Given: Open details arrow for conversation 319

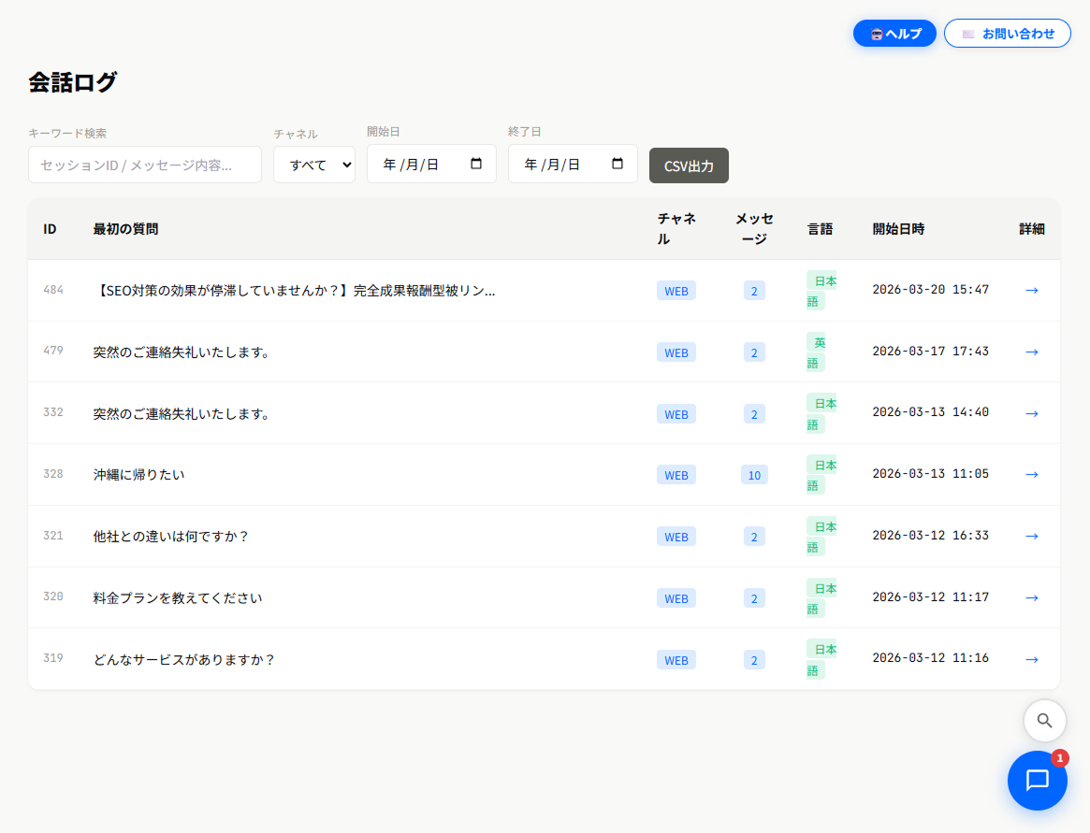Looking at the screenshot, I should pos(1031,659).
